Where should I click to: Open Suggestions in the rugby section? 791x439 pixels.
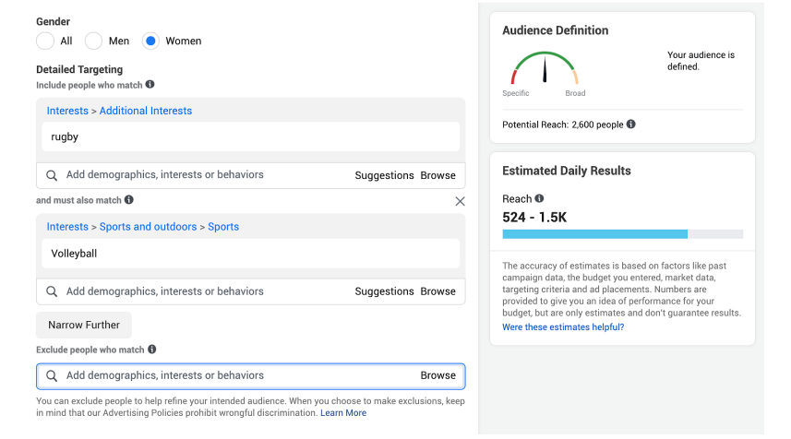click(x=384, y=175)
